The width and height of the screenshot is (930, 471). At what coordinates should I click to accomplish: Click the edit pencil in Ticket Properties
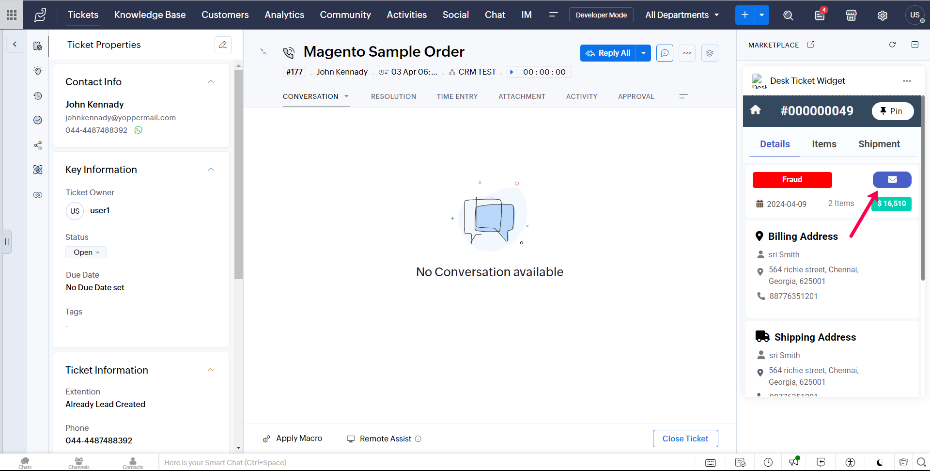223,45
